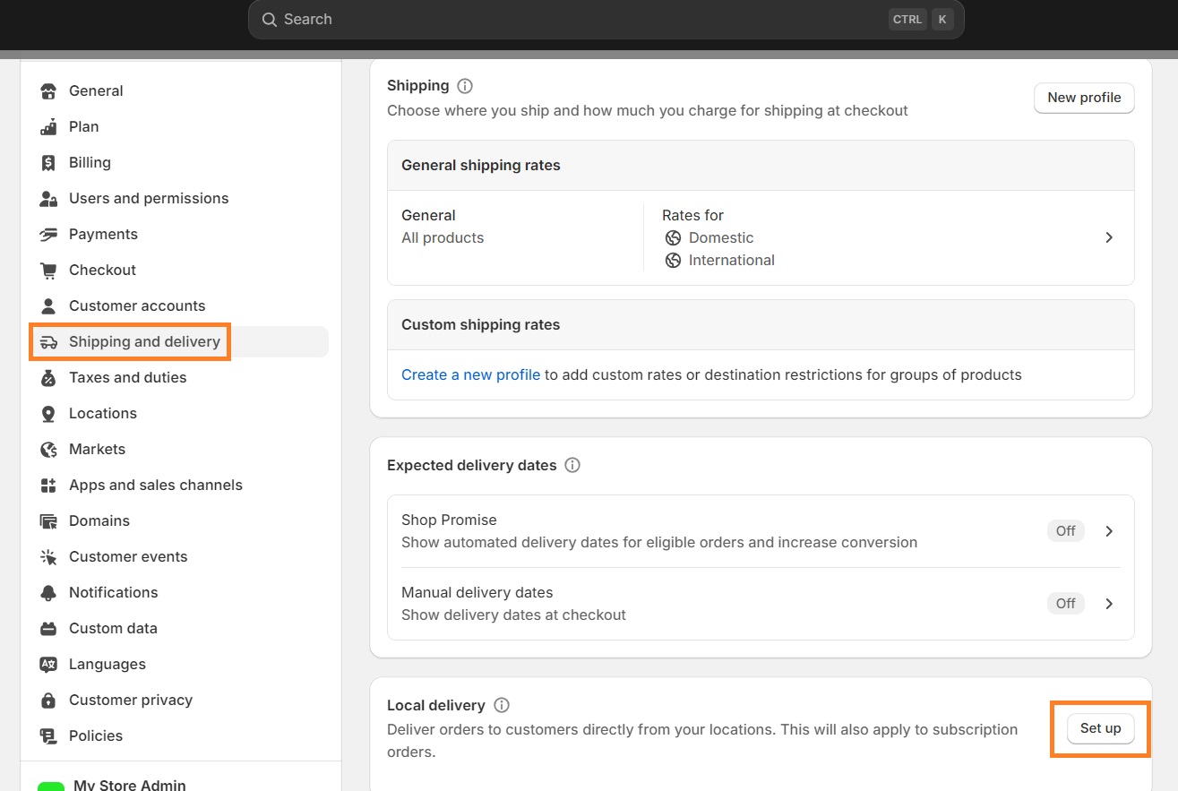
Task: Click the New profile button
Action: click(x=1084, y=98)
